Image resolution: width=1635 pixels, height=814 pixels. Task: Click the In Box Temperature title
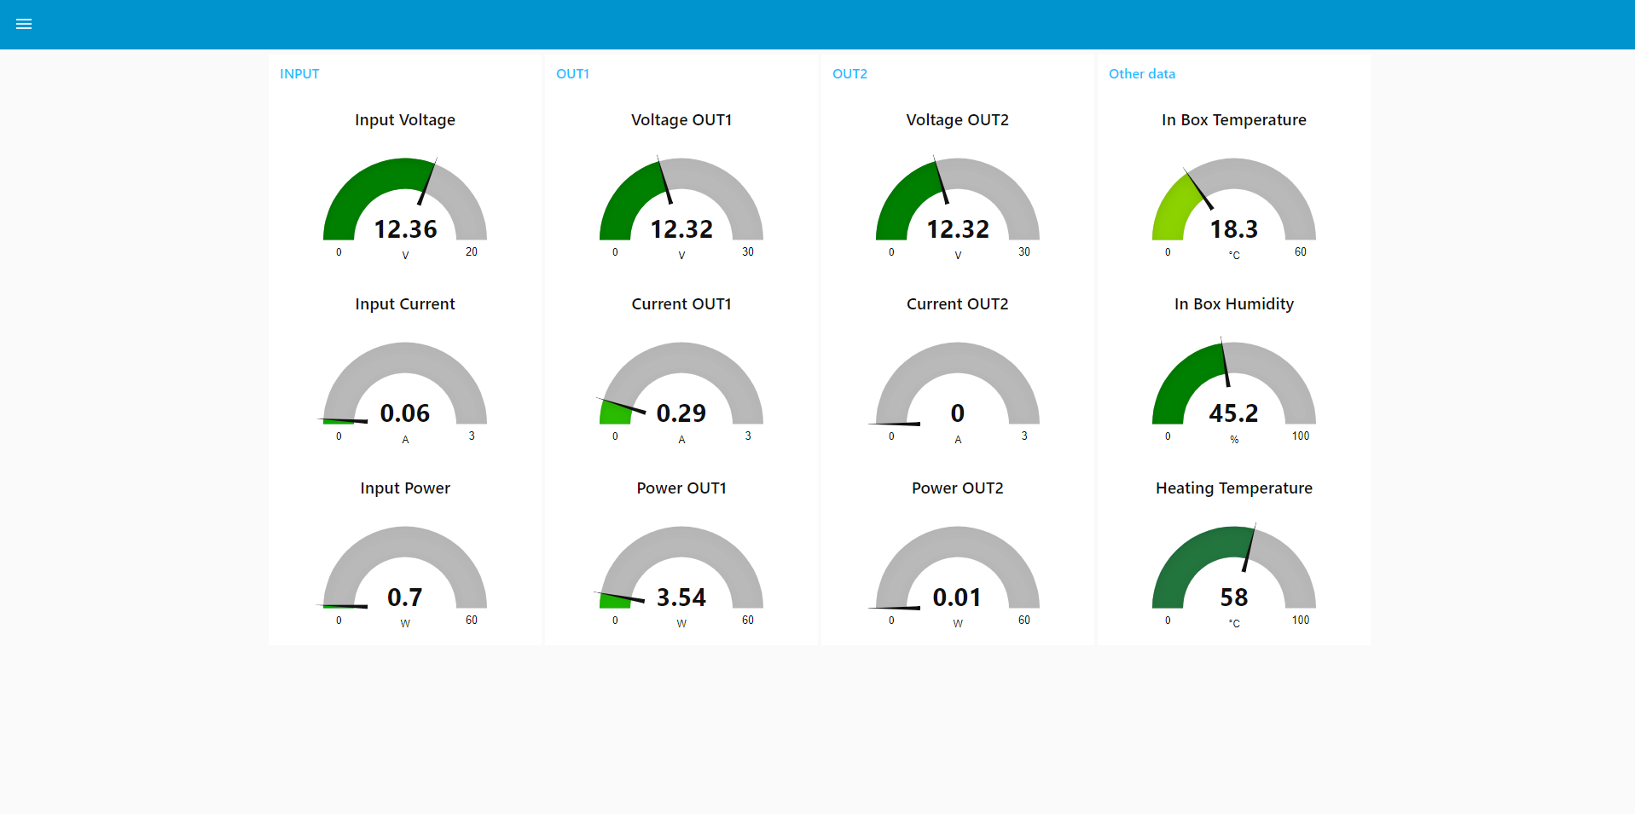pyautogui.click(x=1234, y=120)
